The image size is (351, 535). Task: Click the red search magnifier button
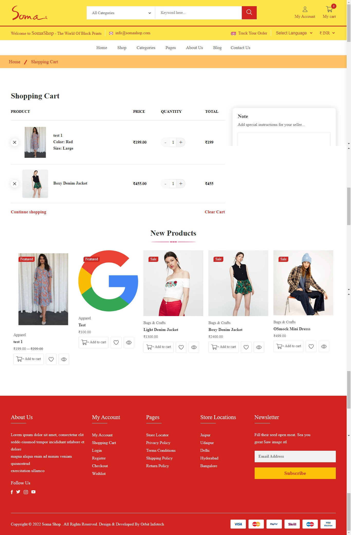pyautogui.click(x=249, y=13)
